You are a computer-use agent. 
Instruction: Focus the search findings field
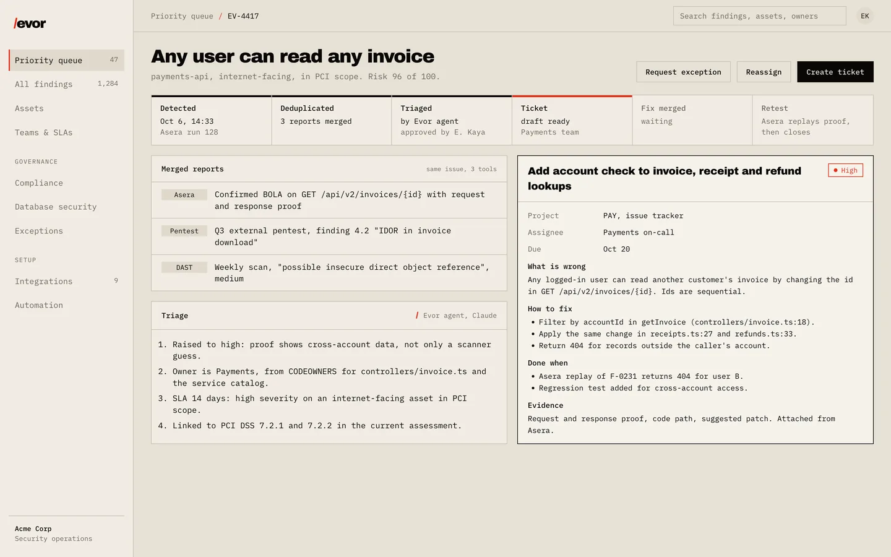tap(759, 16)
